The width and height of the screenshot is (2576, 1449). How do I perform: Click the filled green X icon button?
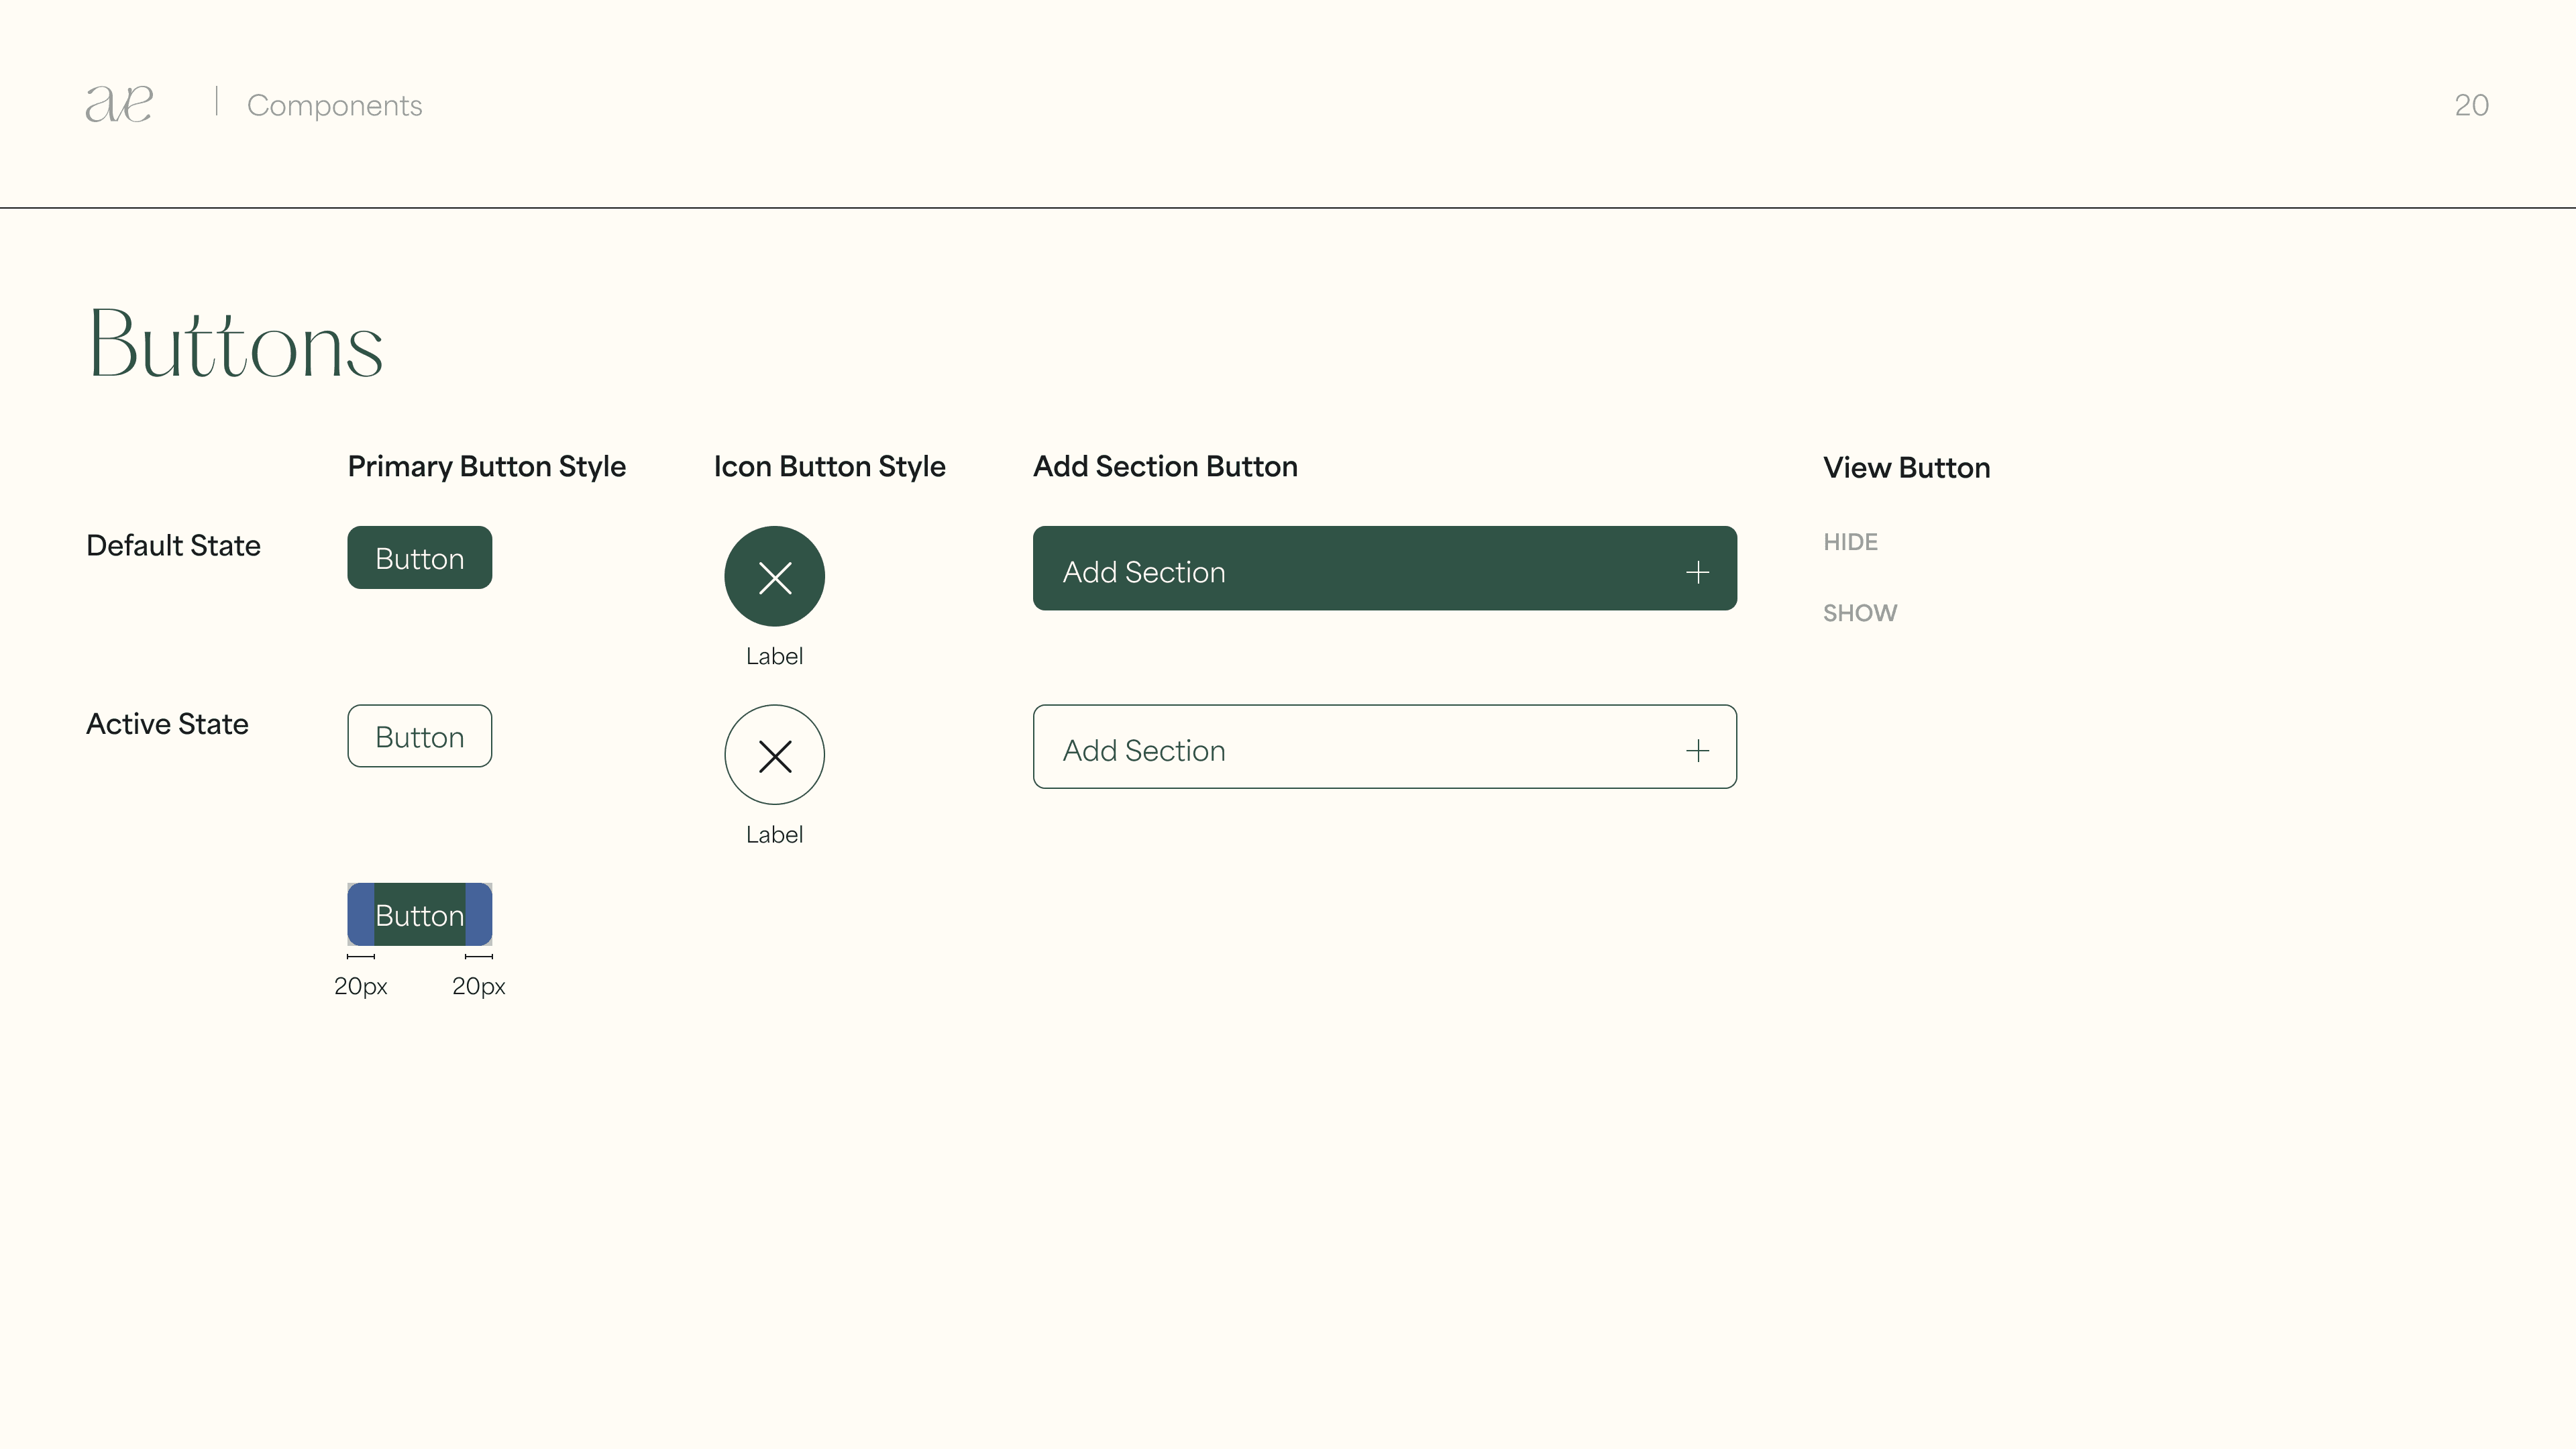pos(774,577)
